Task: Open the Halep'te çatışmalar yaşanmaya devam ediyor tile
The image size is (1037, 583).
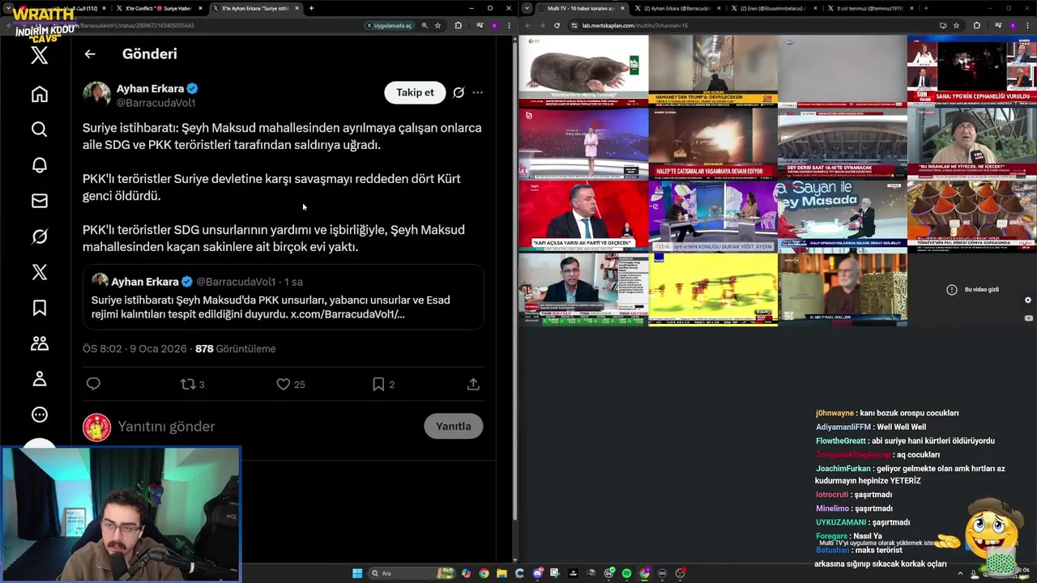Action: click(713, 144)
